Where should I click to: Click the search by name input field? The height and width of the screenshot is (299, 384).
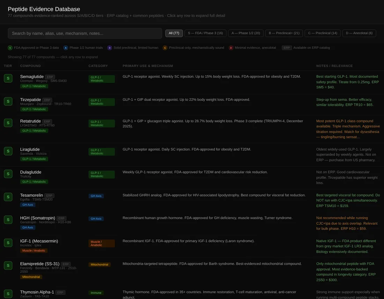[x=85, y=33]
